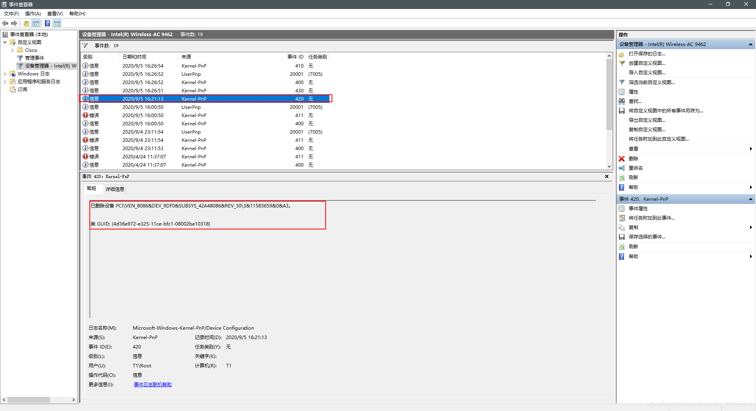Expand the Cisco tree node
Viewport: 756px width, 411px height.
pyautogui.click(x=12, y=50)
